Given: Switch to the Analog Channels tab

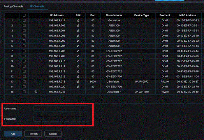Looking at the screenshot, I should (13, 6).
